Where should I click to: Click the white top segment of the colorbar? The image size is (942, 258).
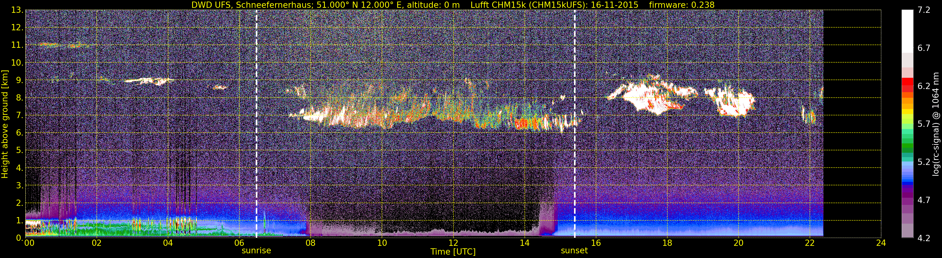pos(908,32)
